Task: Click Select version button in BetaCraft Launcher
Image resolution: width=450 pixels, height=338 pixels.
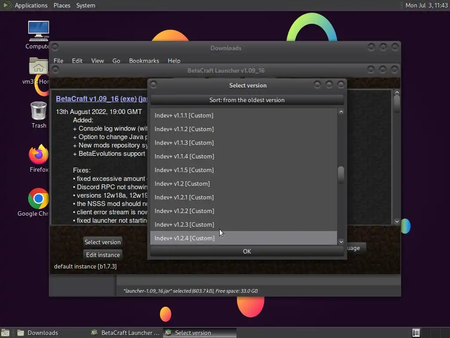Action: (102, 242)
